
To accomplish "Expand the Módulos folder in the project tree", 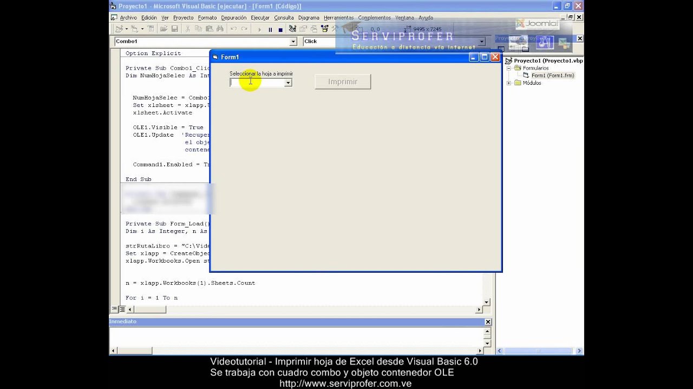I will coord(509,83).
